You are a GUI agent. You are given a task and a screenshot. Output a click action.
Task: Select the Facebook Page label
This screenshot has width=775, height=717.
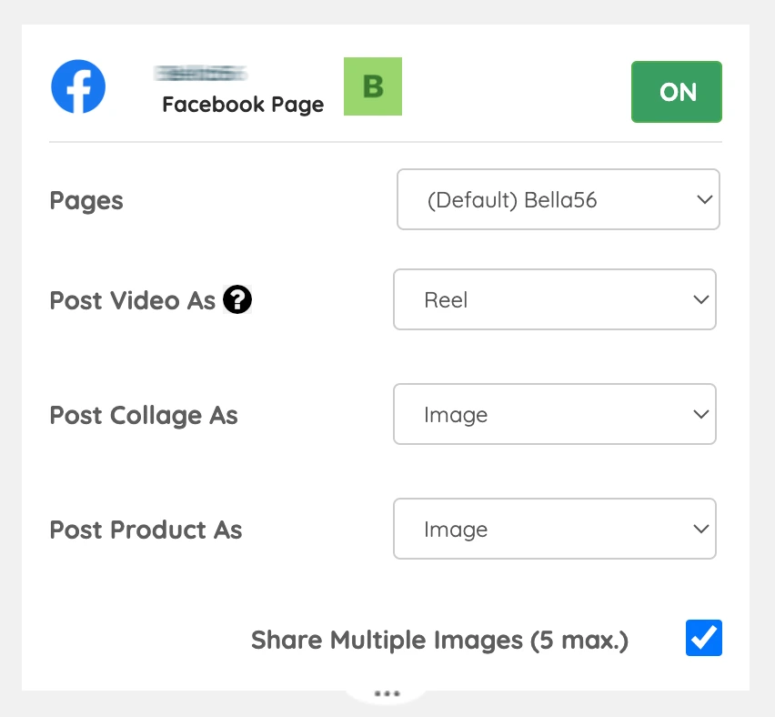click(x=242, y=105)
